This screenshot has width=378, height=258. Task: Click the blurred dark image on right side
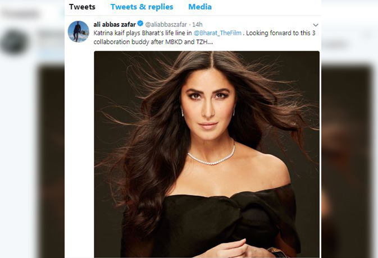point(348,157)
